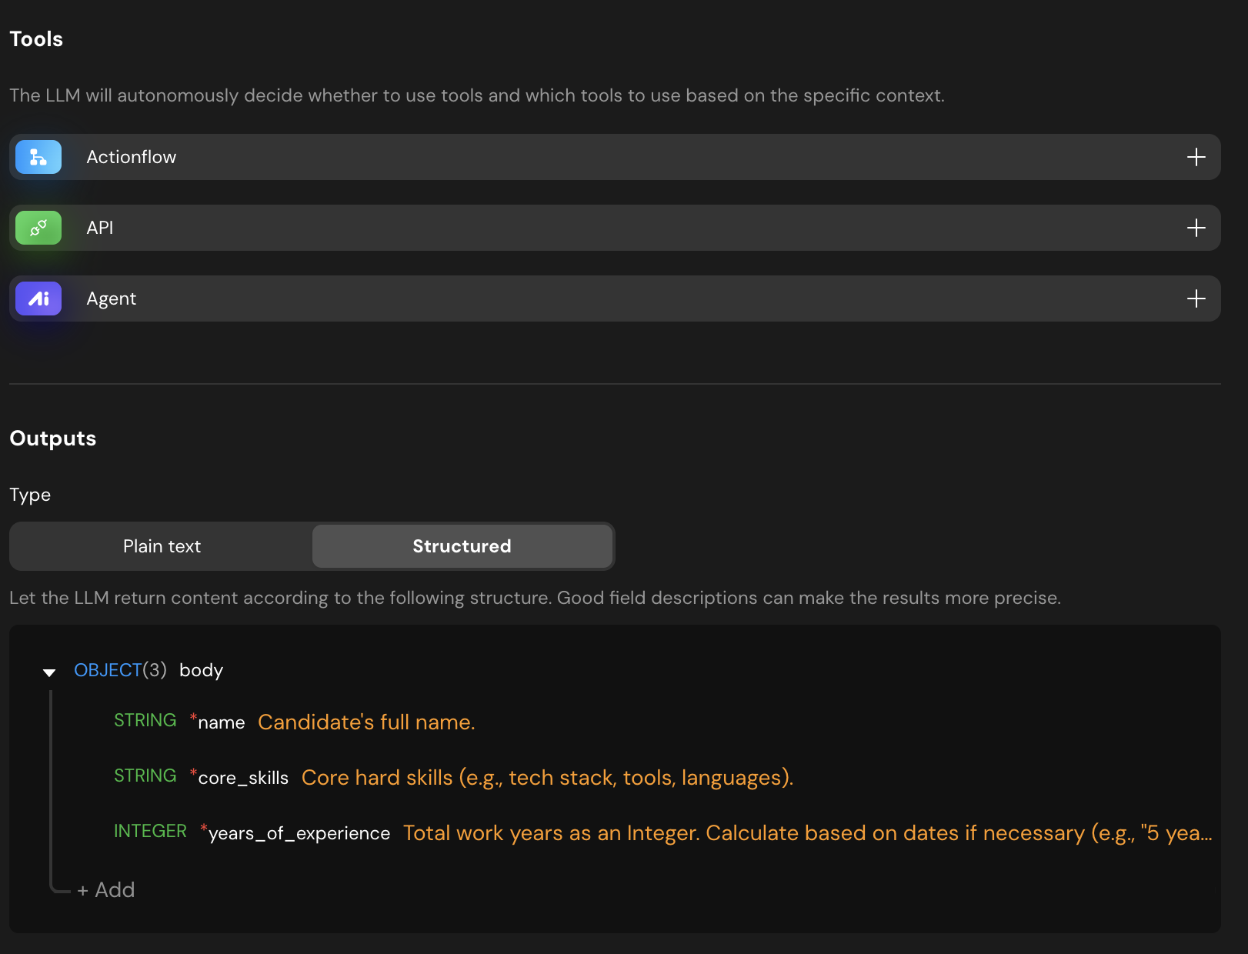Add an Actionflow tool with plus icon
Image resolution: width=1248 pixels, height=954 pixels.
(1196, 157)
